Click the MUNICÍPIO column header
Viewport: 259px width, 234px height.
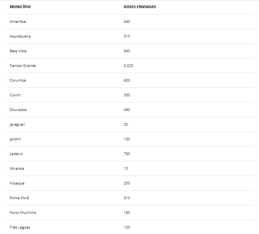point(20,7)
